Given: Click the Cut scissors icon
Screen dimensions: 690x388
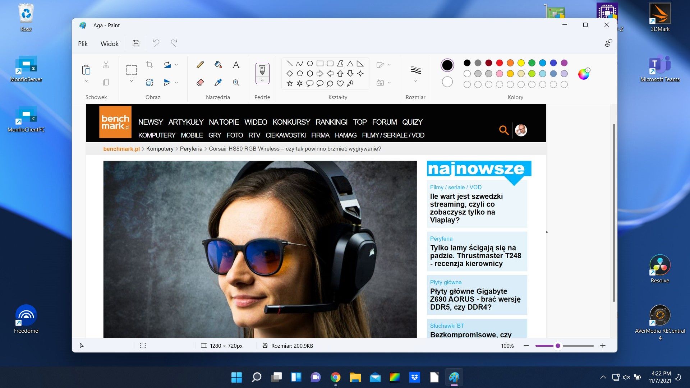Looking at the screenshot, I should tap(106, 65).
